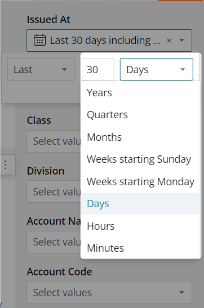Open the Account Code select values dropdown
The image size is (204, 308).
pos(109,292)
